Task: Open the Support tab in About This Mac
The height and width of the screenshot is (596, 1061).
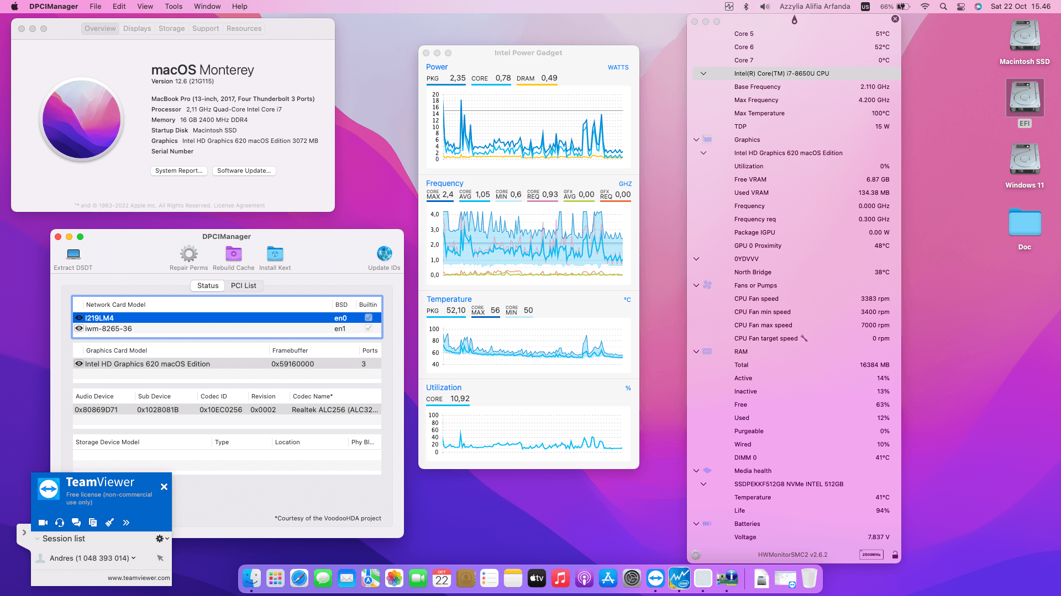Action: tap(206, 29)
